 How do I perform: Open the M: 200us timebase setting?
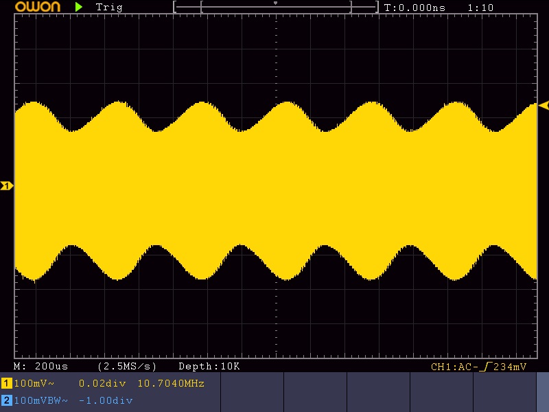point(46,367)
